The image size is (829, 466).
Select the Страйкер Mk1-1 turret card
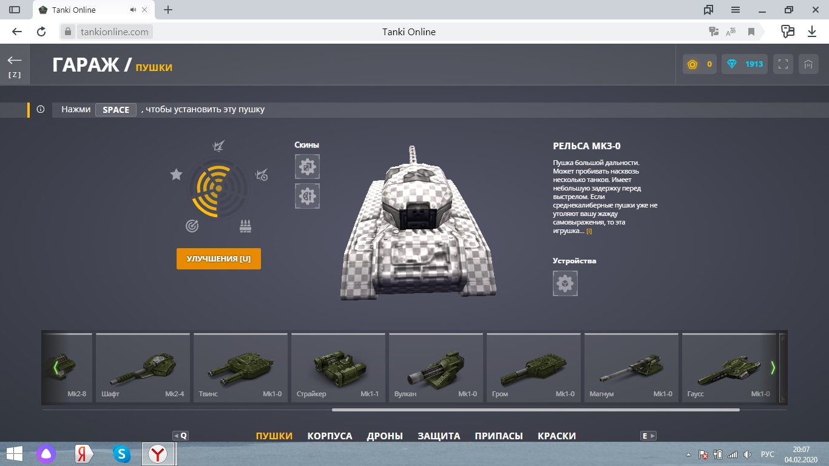tap(338, 368)
